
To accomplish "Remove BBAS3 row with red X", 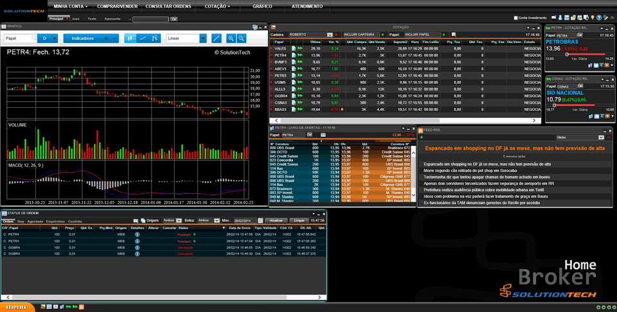I will tap(271, 110).
